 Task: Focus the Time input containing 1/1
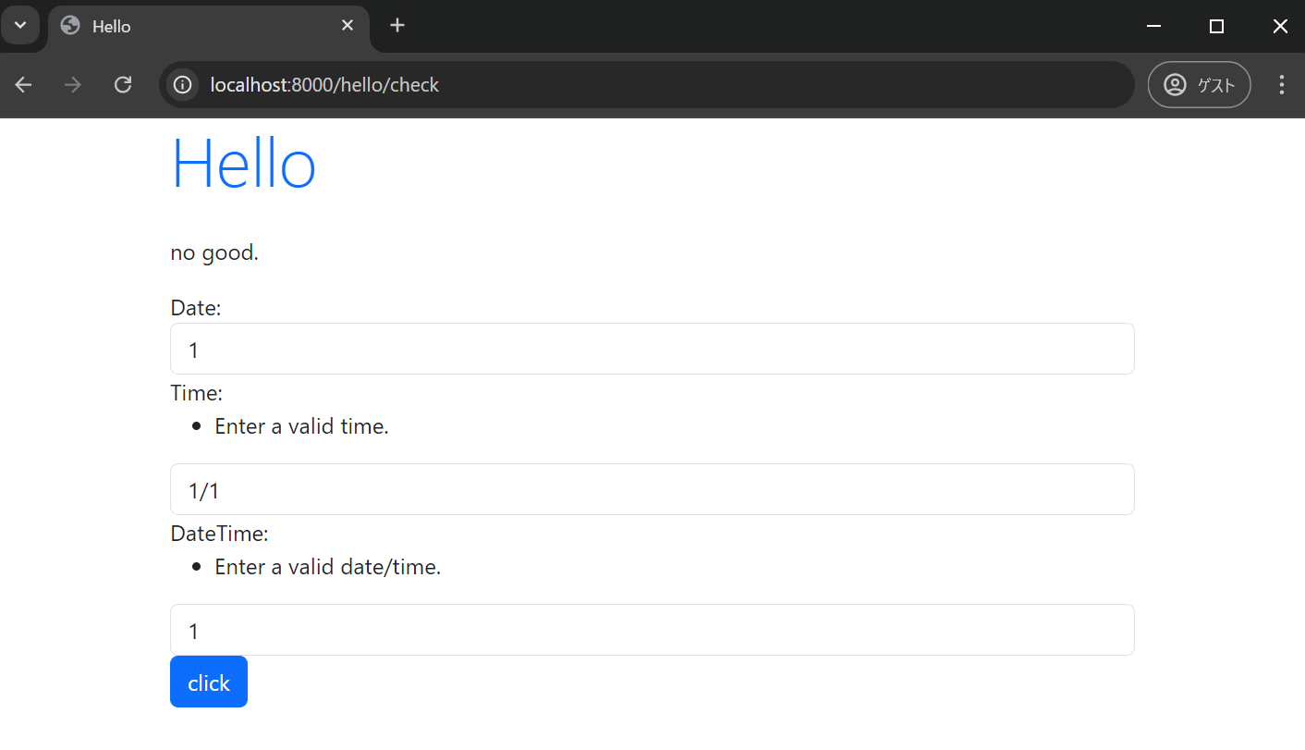point(652,489)
